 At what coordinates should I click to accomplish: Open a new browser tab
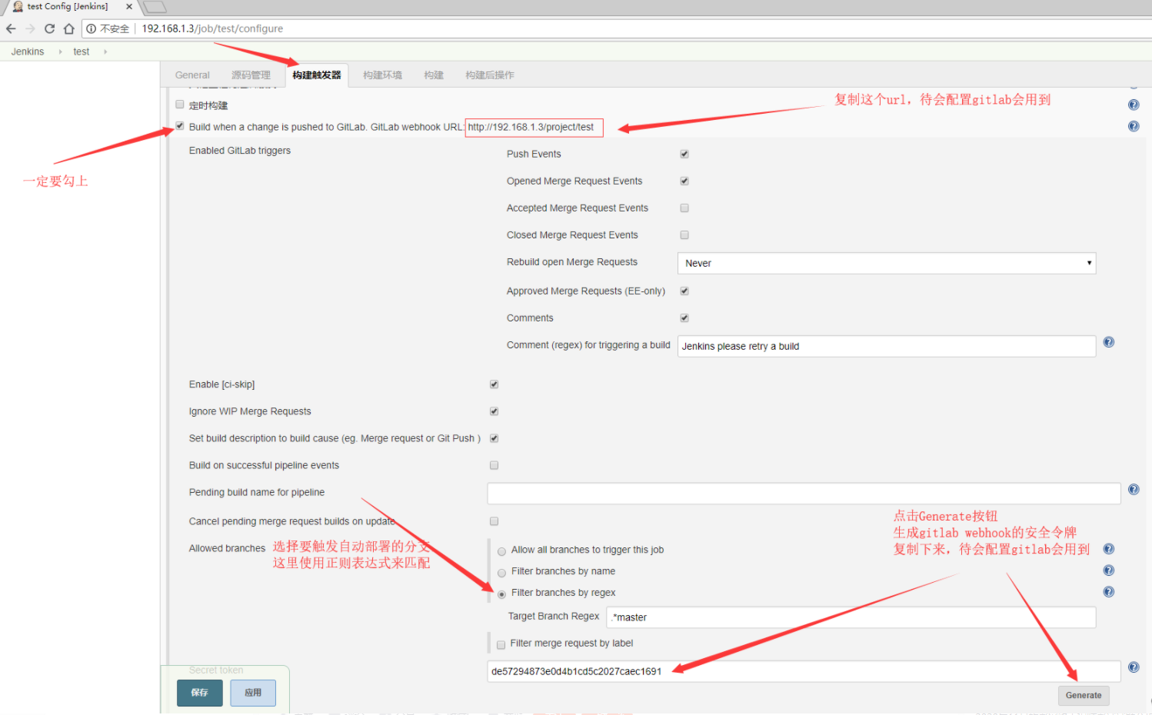pos(155,7)
